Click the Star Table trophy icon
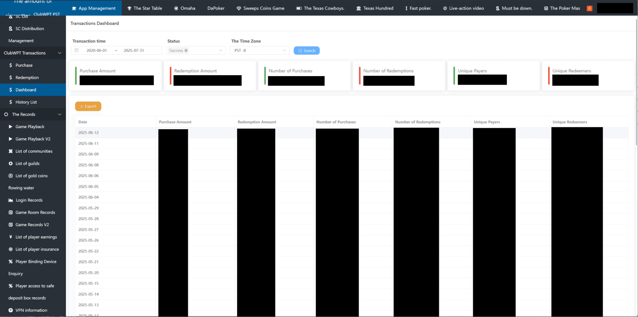Viewport: 638px width, 317px height. click(129, 8)
